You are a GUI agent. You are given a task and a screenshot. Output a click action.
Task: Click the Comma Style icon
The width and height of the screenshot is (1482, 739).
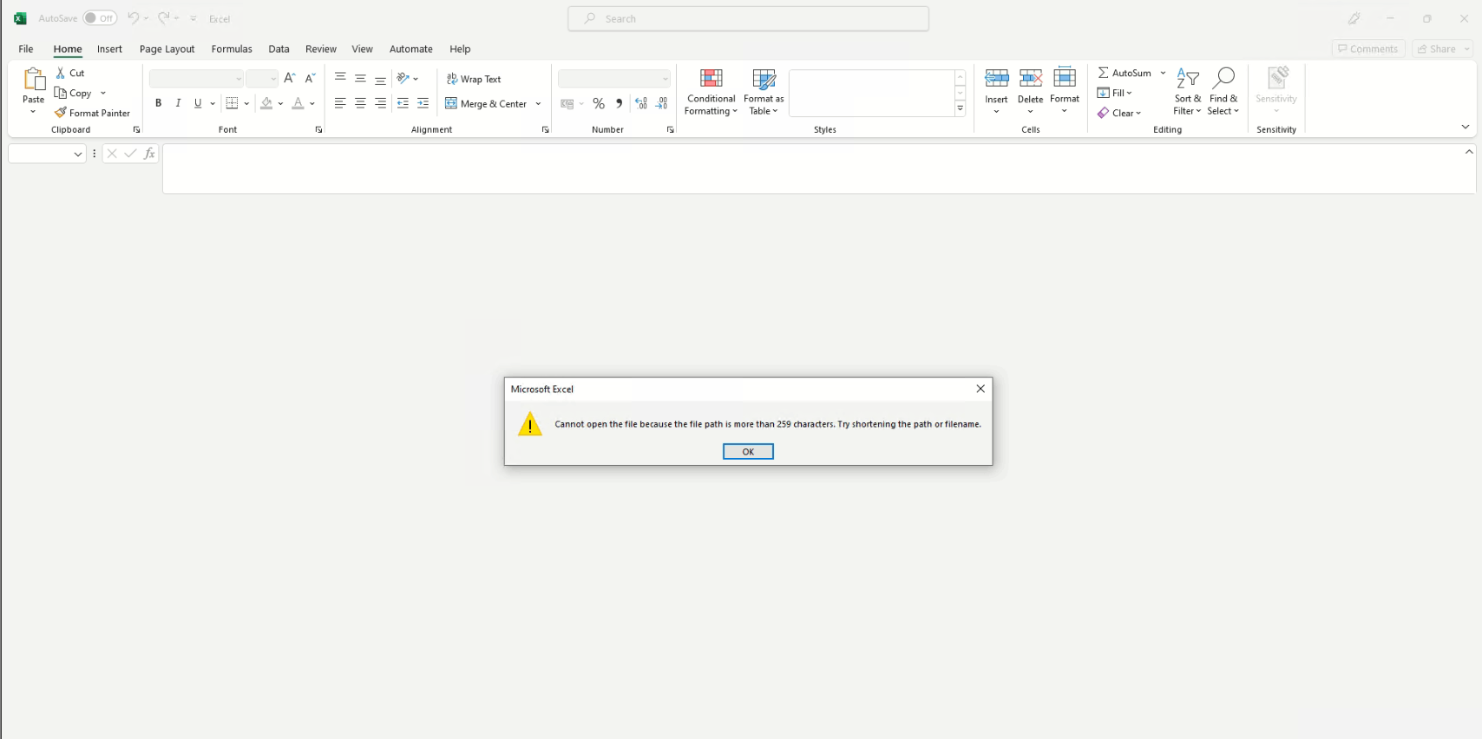click(619, 103)
